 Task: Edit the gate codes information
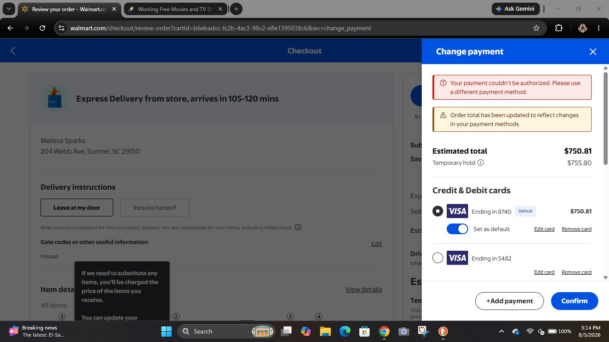[x=377, y=244]
